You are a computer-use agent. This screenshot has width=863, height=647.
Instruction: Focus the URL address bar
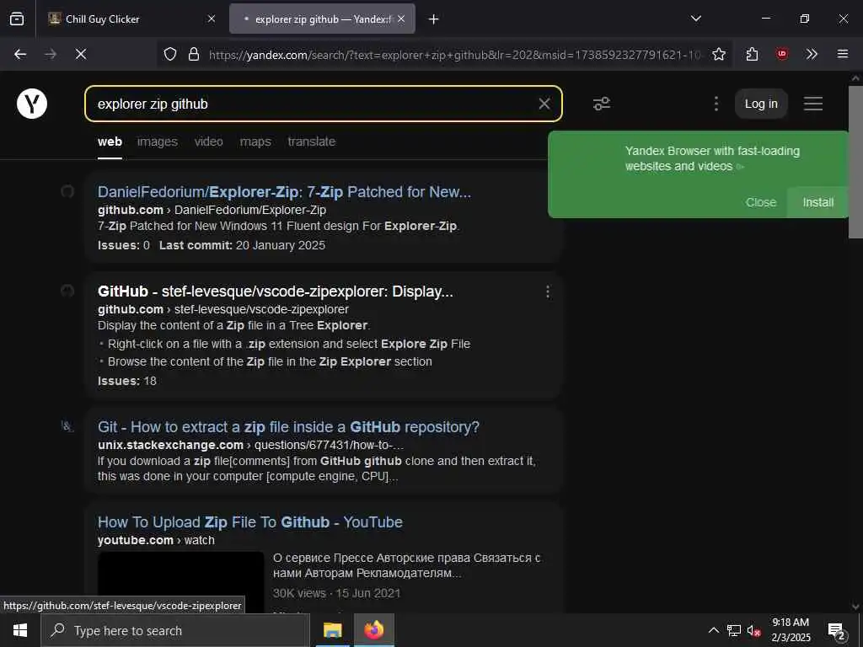click(x=454, y=55)
